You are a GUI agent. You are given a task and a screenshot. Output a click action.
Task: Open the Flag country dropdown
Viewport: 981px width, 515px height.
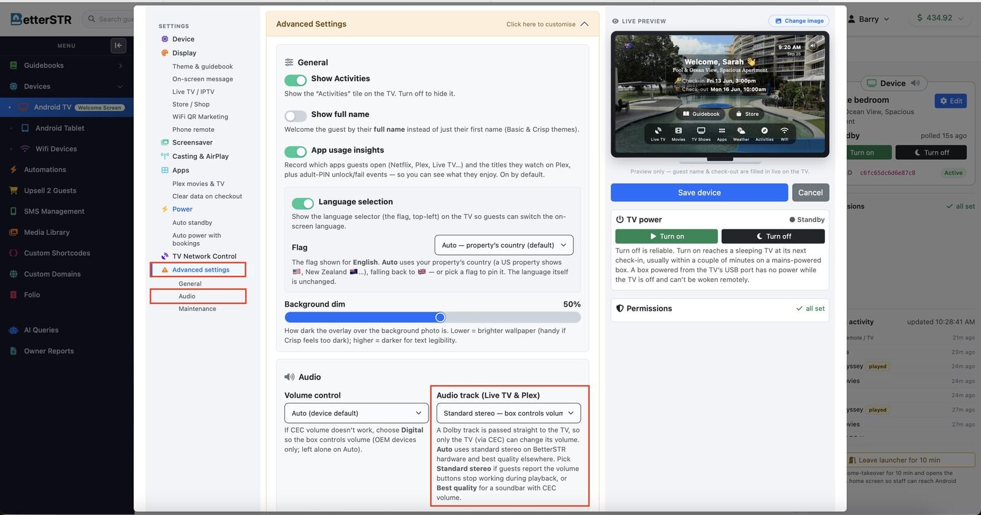coord(504,245)
